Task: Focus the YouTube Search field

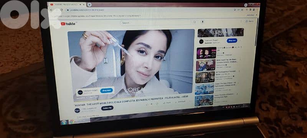Action: 156,23
